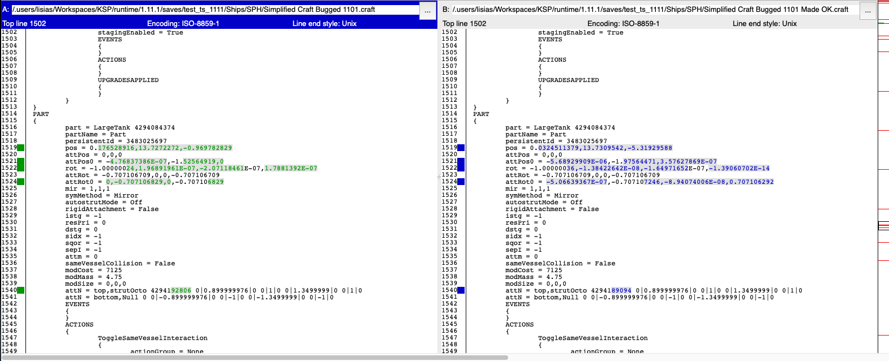889x361 pixels.
Task: Click right pane 'sameVesselCollision = False' line
Action: pyautogui.click(x=560, y=263)
